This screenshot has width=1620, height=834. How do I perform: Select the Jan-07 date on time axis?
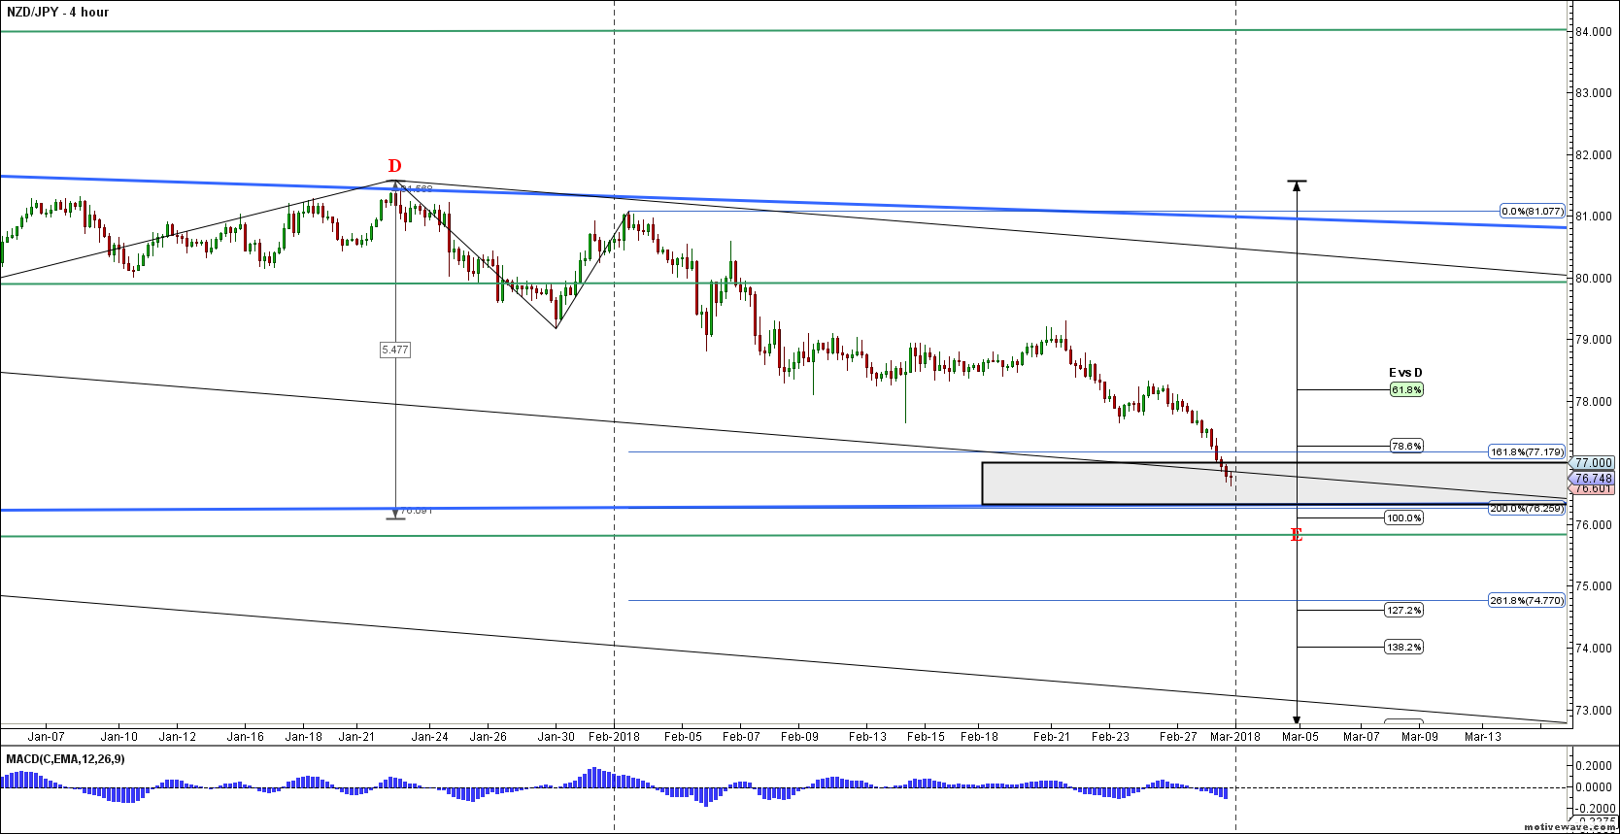coord(46,737)
